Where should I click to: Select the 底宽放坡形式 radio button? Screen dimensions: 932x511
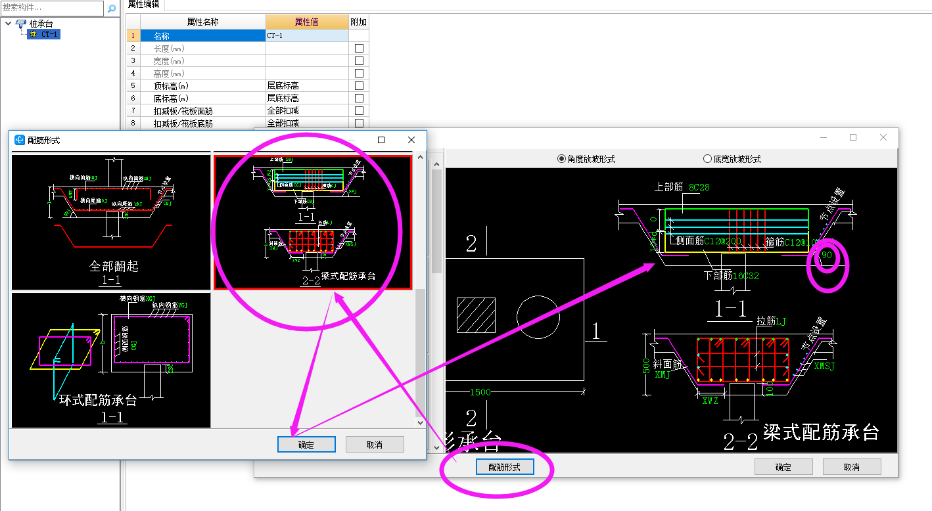click(x=707, y=159)
